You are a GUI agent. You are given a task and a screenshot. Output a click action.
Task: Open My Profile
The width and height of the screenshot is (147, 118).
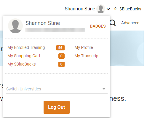(84, 47)
